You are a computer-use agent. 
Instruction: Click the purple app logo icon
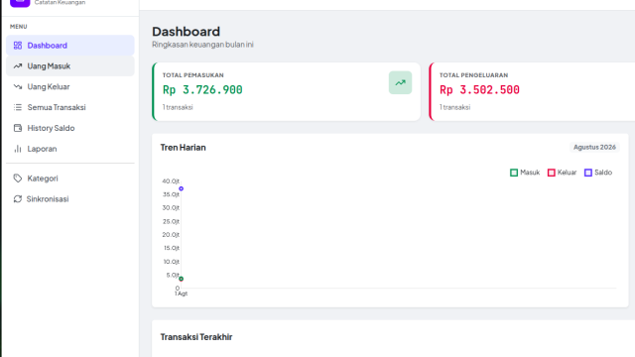pos(20,2)
